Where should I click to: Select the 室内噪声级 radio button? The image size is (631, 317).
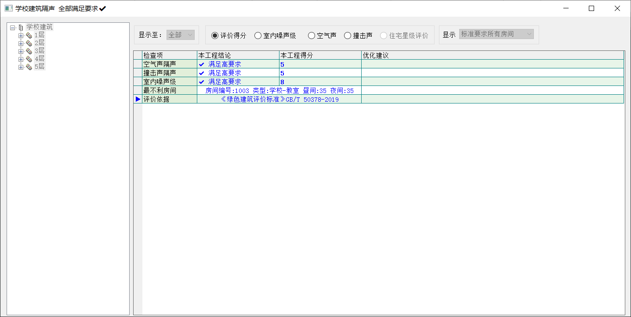click(x=258, y=36)
